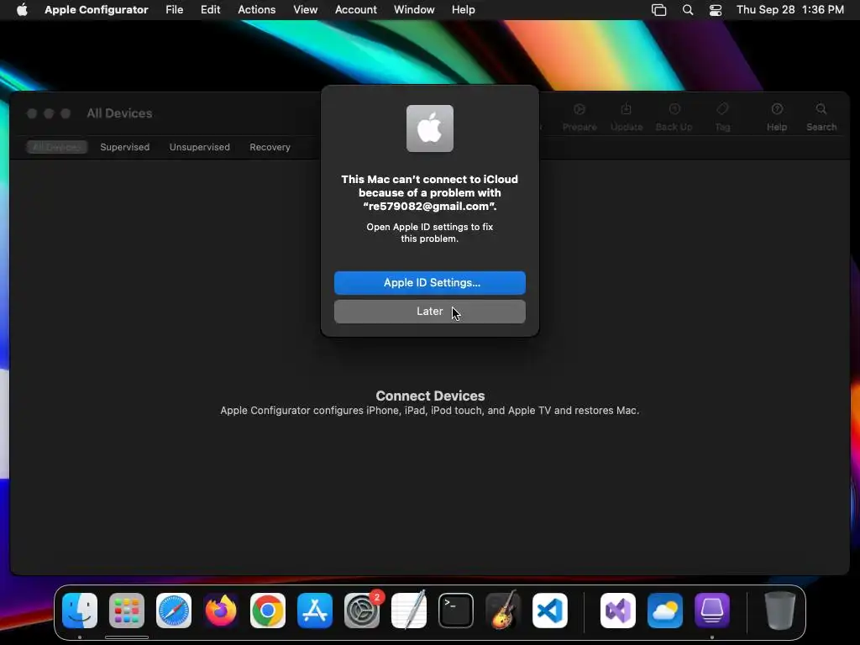
Task: Open the View menu
Action: tap(305, 10)
